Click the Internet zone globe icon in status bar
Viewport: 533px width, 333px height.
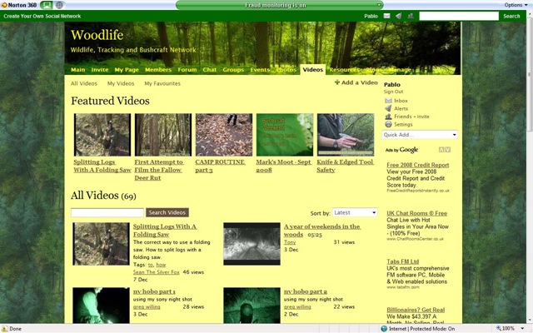click(384, 329)
